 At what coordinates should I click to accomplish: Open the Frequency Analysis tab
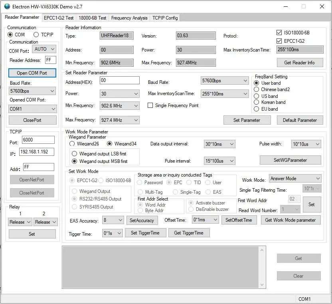click(x=129, y=18)
